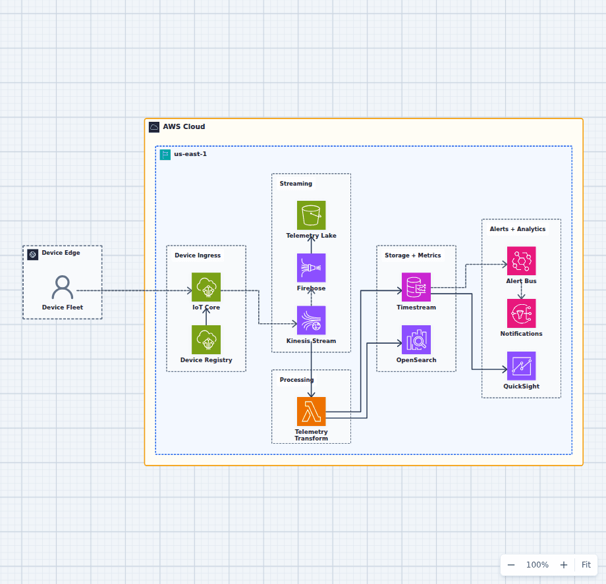Screen dimensions: 606x584
Task: Click the Timestream label text
Action: pyautogui.click(x=416, y=307)
